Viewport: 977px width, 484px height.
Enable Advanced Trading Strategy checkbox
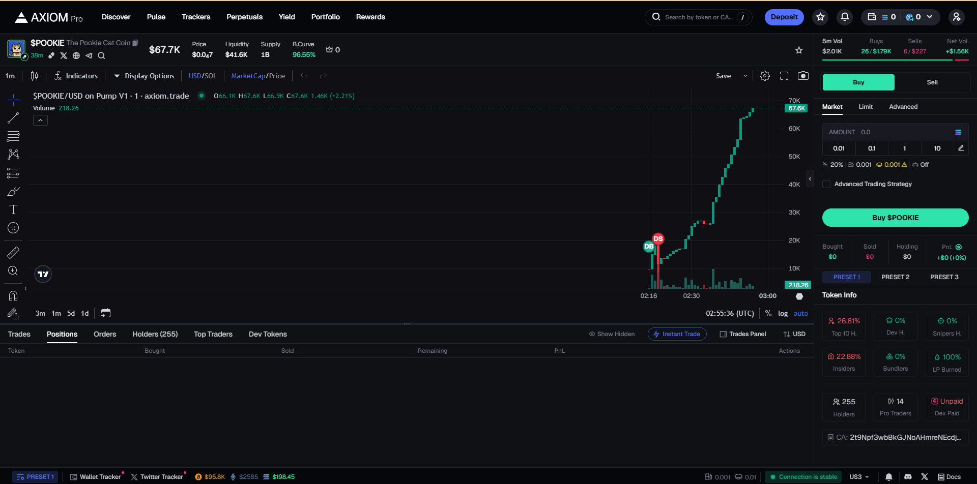[x=826, y=184]
